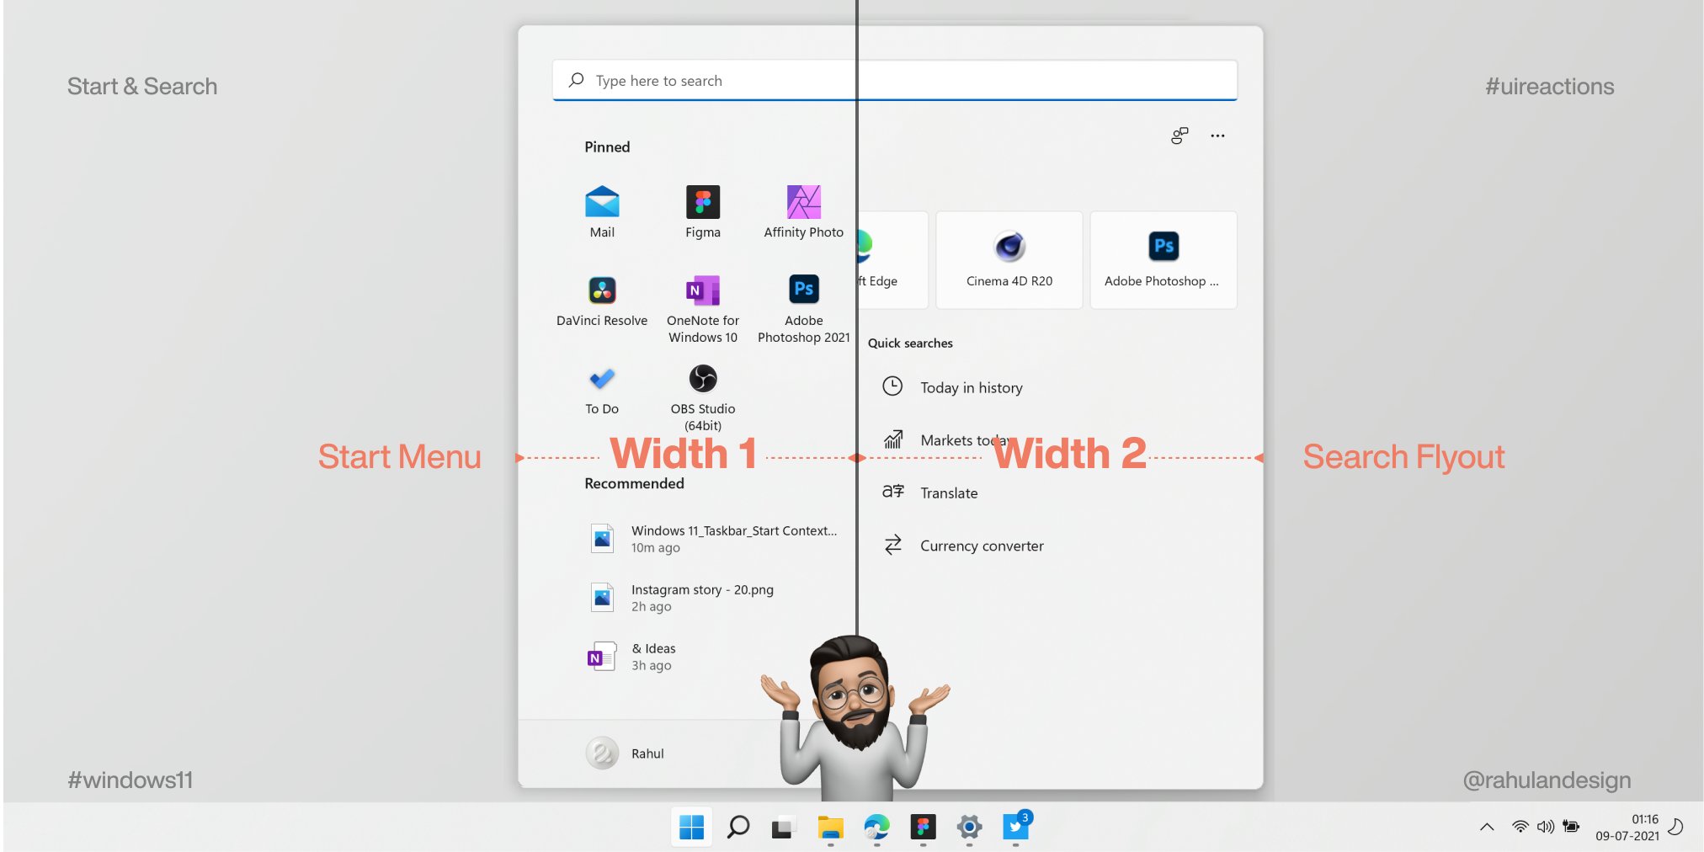Open recommended file Instagram story - 20.png
This screenshot has height=852, width=1704.
tap(682, 598)
